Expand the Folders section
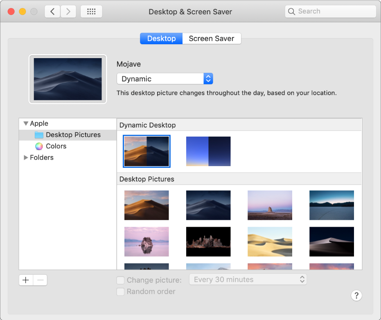381x320 pixels. (x=26, y=158)
